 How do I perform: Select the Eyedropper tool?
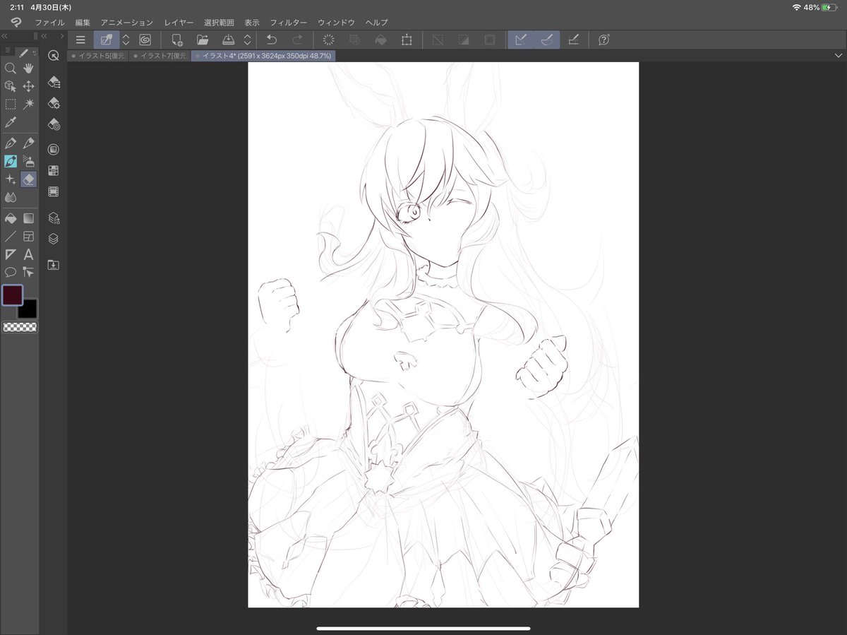(x=10, y=122)
